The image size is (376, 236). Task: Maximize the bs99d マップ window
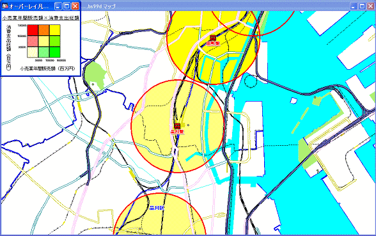pos(362,6)
